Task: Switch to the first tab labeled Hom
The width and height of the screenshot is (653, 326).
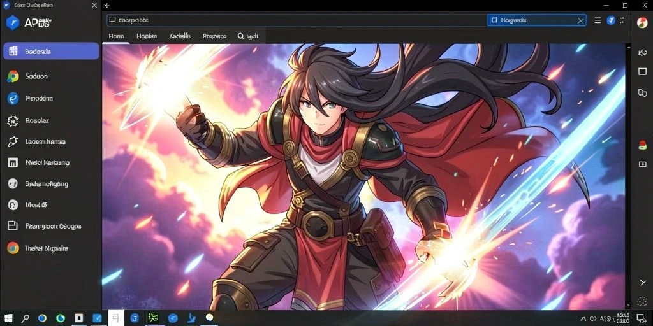Action: (x=116, y=36)
